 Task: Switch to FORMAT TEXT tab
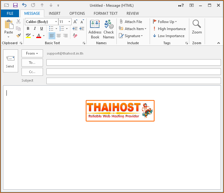click(x=106, y=14)
